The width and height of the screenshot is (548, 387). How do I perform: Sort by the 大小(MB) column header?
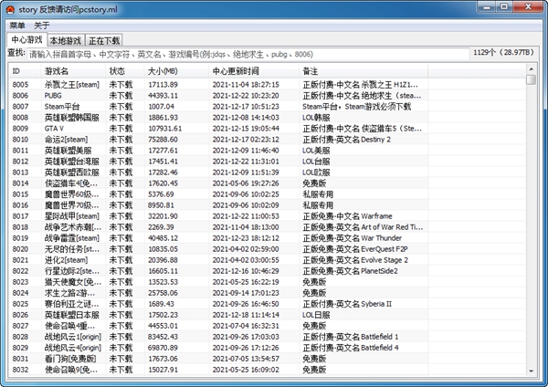point(176,71)
